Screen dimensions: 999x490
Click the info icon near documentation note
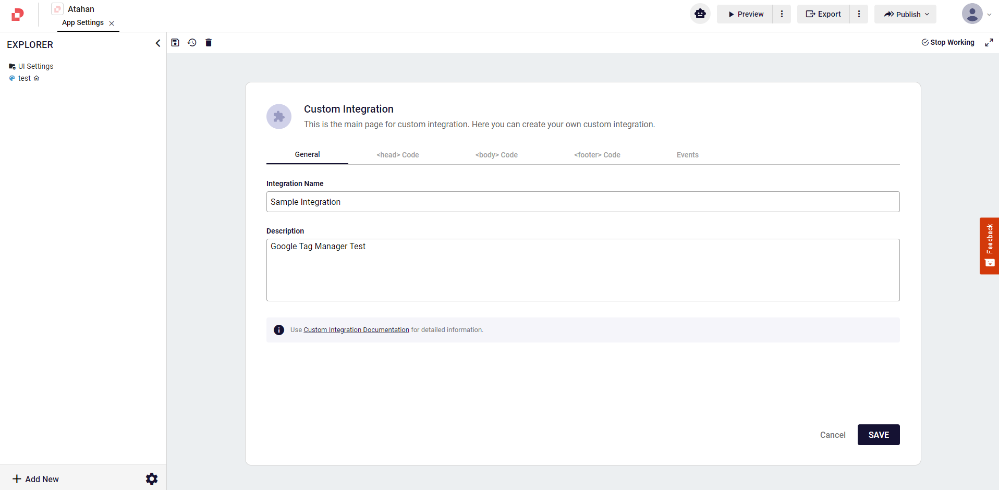(279, 330)
